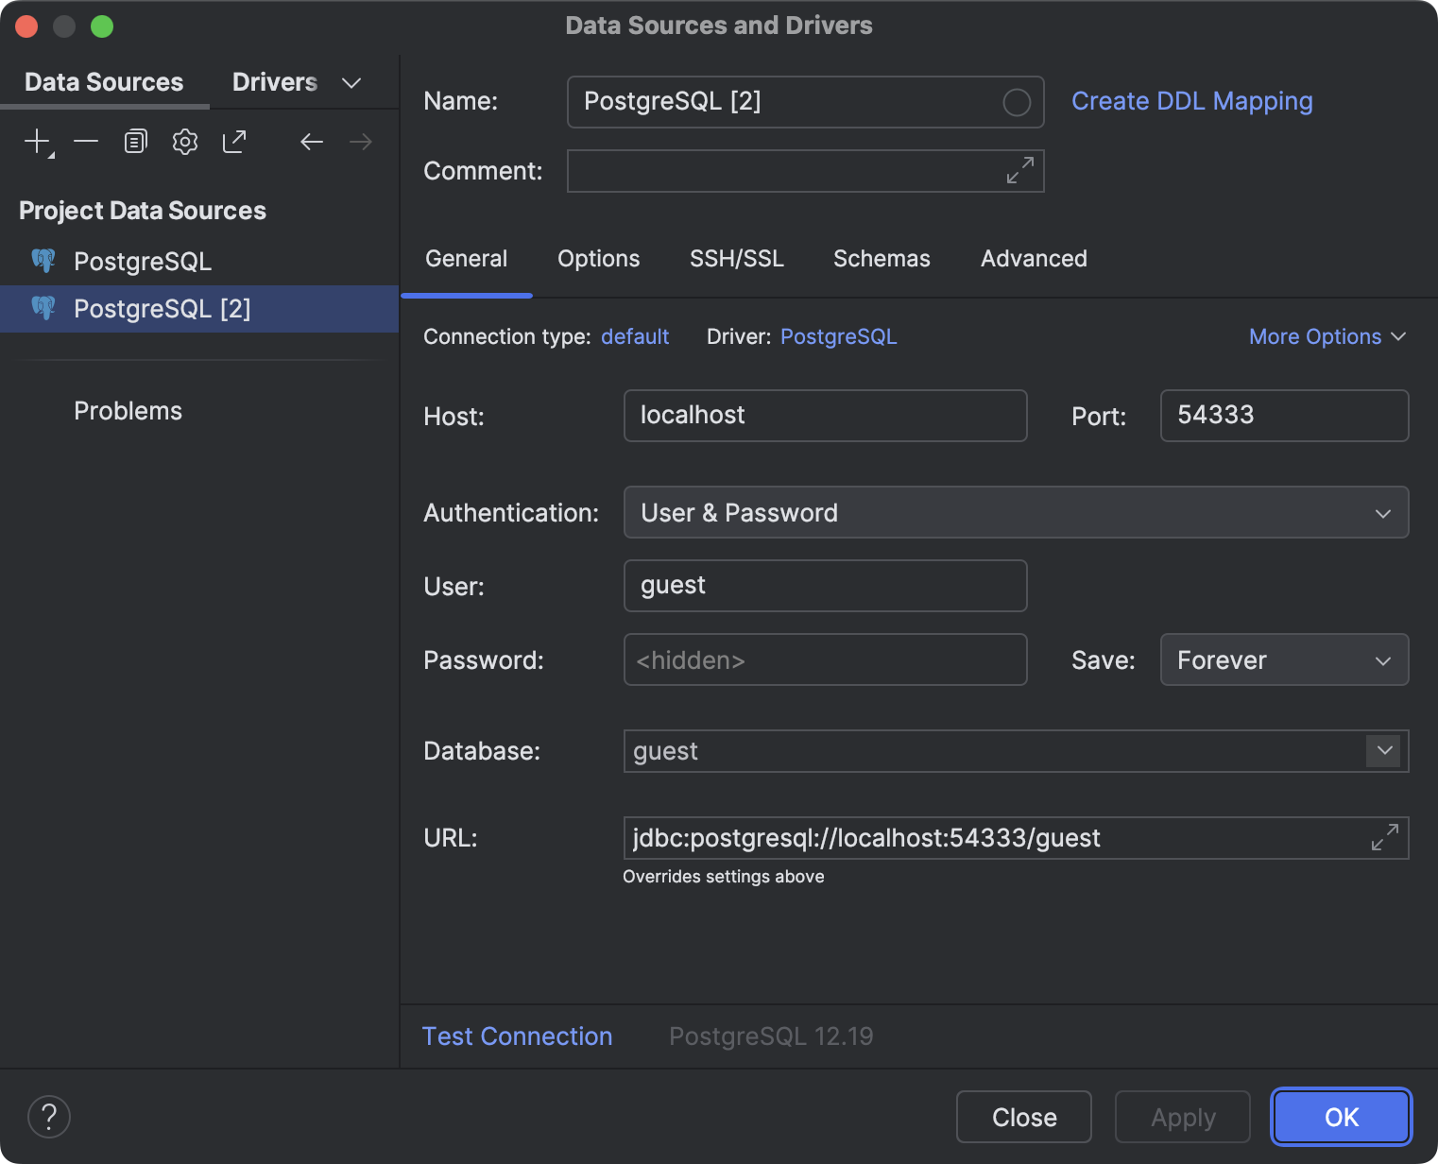This screenshot has width=1438, height=1164.
Task: Open the Database selection dropdown
Action: [x=1383, y=751]
